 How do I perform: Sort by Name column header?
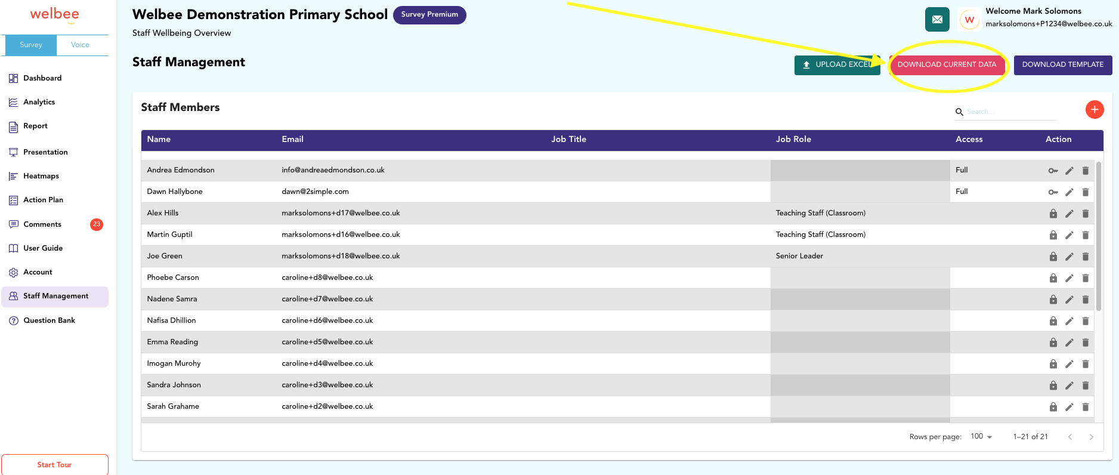click(x=159, y=140)
